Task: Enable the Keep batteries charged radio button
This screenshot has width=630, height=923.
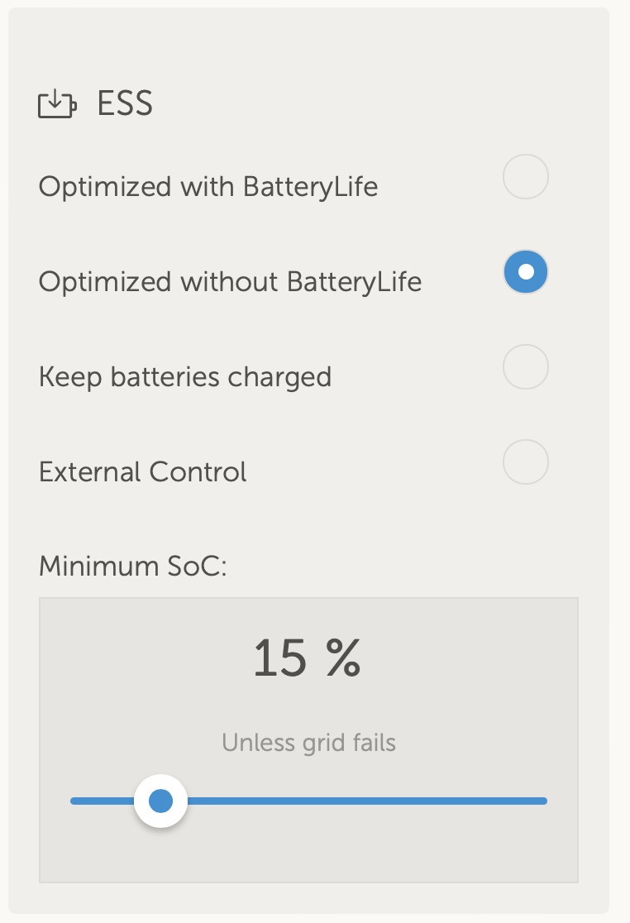Action: tap(526, 366)
